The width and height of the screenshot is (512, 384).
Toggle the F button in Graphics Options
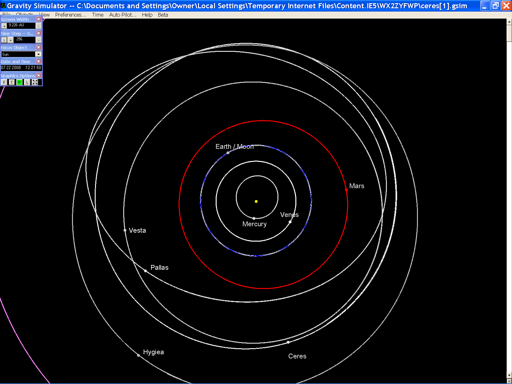click(x=4, y=82)
